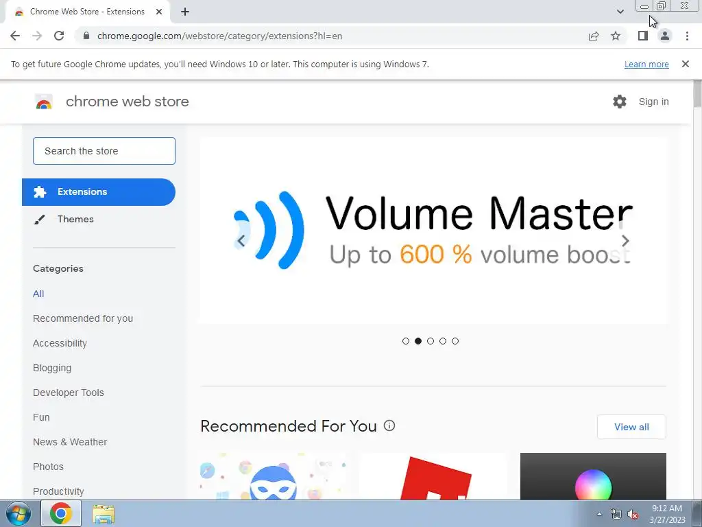Choose the Productivity category
This screenshot has height=527, width=702.
coord(58,491)
